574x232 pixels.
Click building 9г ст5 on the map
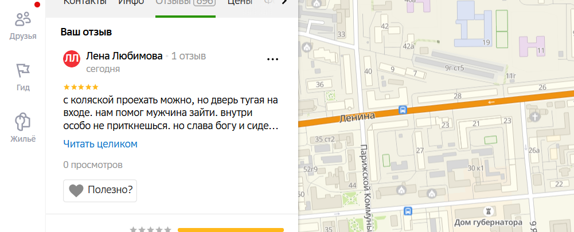pyautogui.click(x=454, y=67)
